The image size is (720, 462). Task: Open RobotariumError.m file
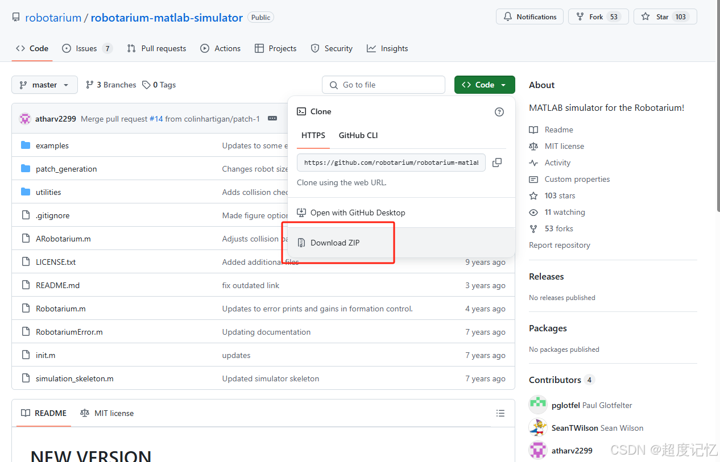click(69, 332)
